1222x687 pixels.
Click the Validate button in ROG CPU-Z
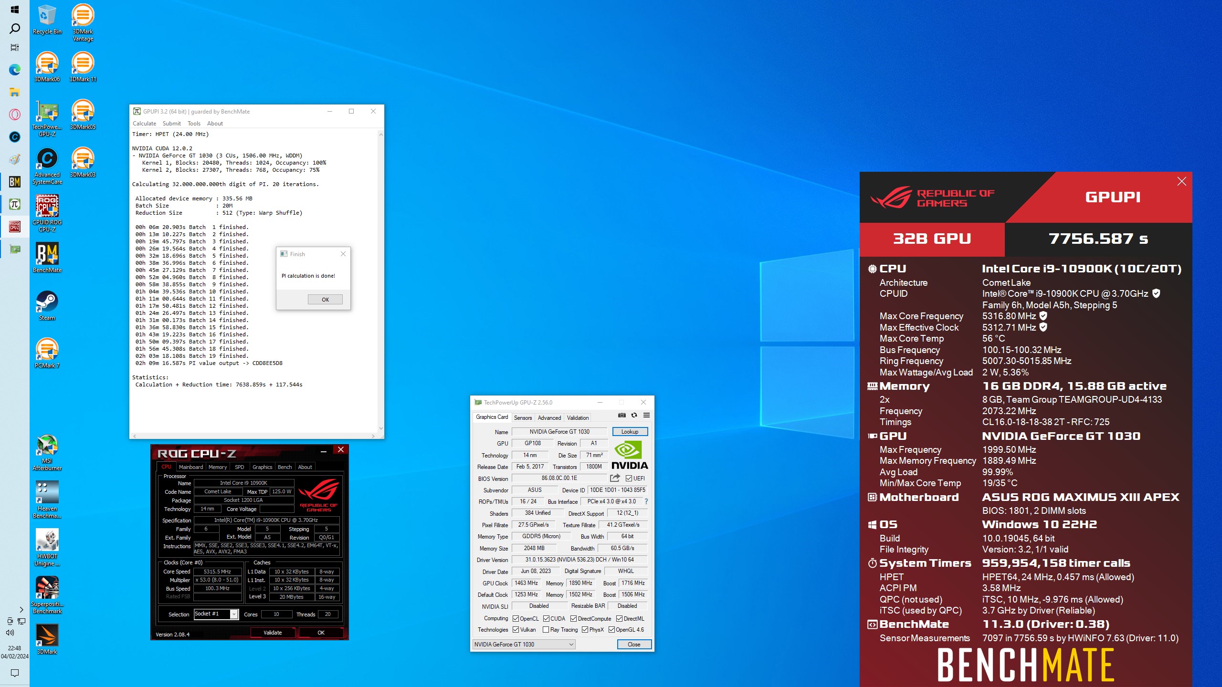point(273,633)
